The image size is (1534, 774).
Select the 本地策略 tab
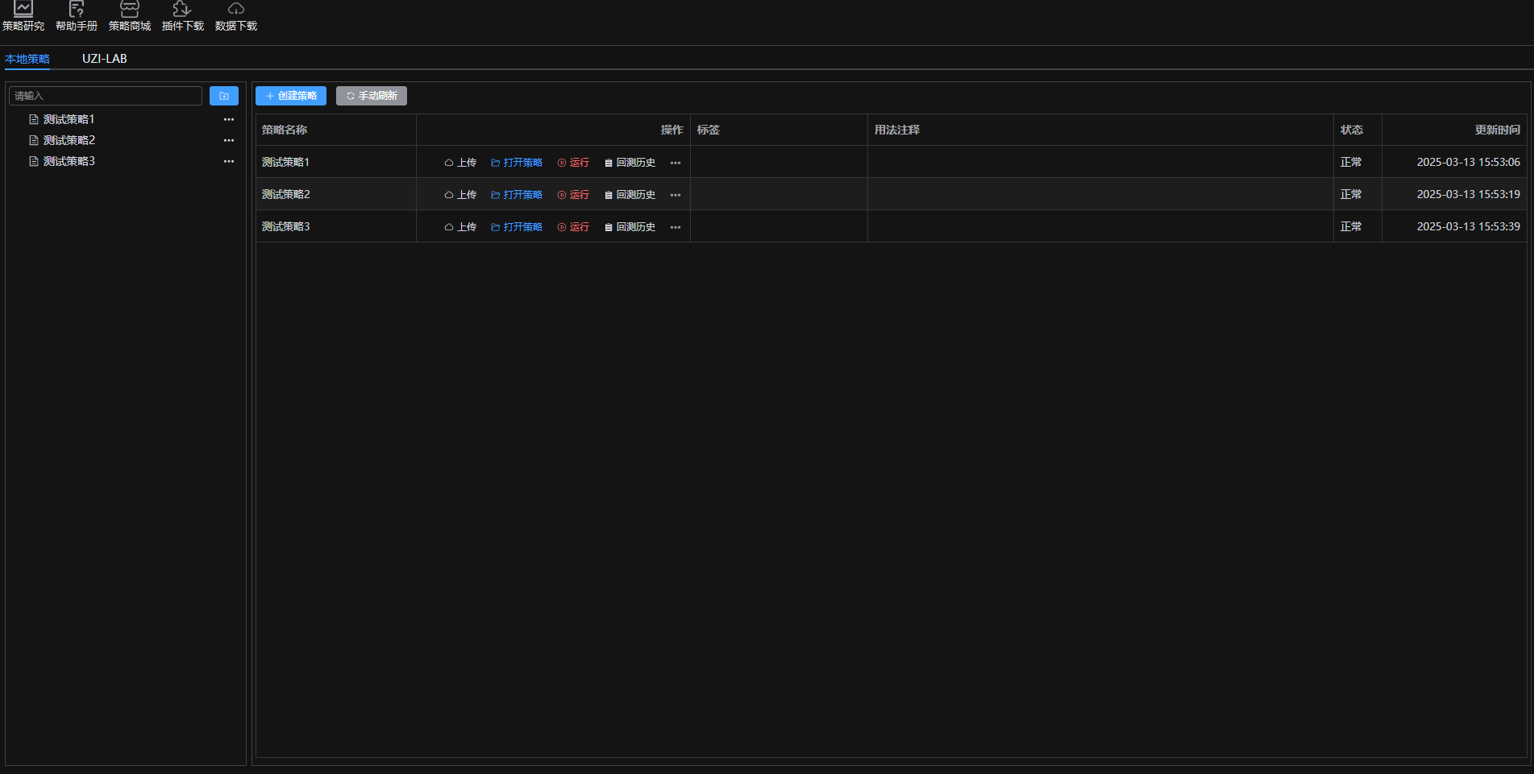[27, 59]
